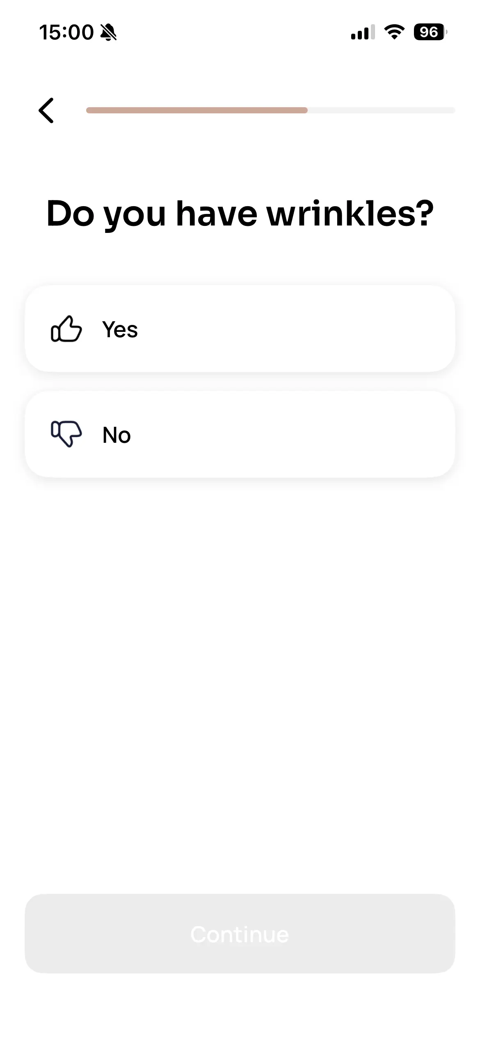The width and height of the screenshot is (480, 1040).
Task: Tap the cellular signal bars icon
Action: point(363,32)
